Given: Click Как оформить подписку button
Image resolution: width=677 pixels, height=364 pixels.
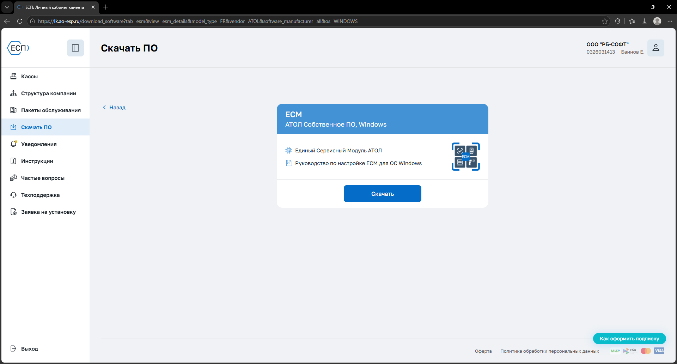Looking at the screenshot, I should click(629, 339).
